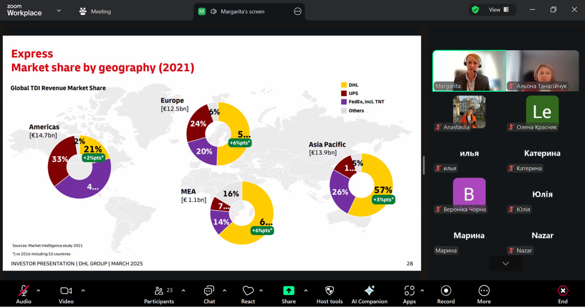
Task: Open the View layout menu
Action: (499, 10)
